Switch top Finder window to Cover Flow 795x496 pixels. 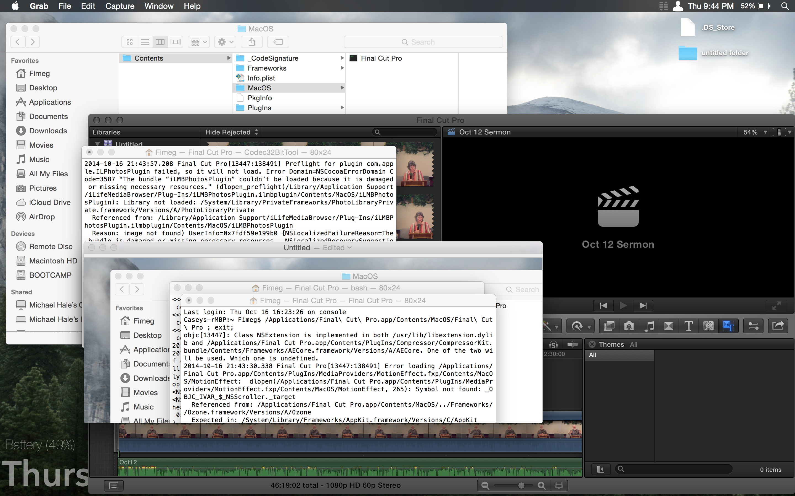176,42
